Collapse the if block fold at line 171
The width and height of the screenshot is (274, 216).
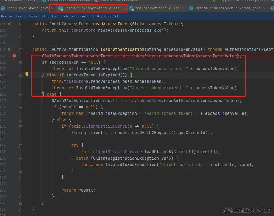(x=21, y=62)
